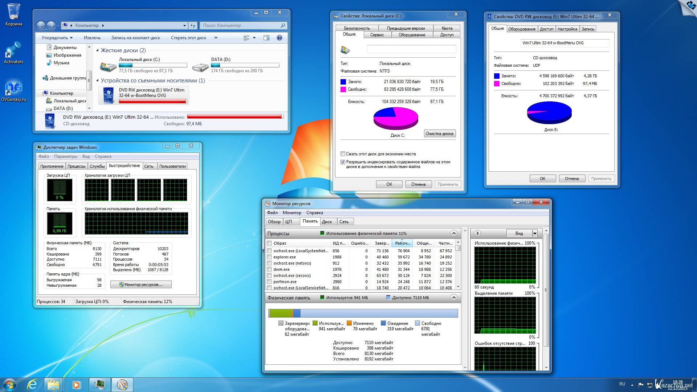Check dwm.exe process checkbox
This screenshot has width=697, height=392.
(269, 269)
